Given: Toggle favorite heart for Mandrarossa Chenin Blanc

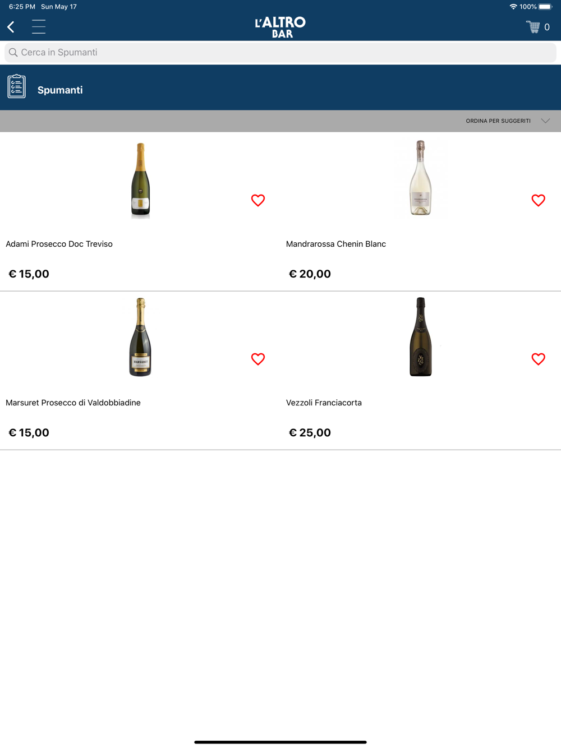Looking at the screenshot, I should click(538, 200).
